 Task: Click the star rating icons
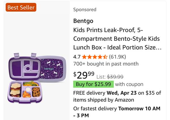95,56
